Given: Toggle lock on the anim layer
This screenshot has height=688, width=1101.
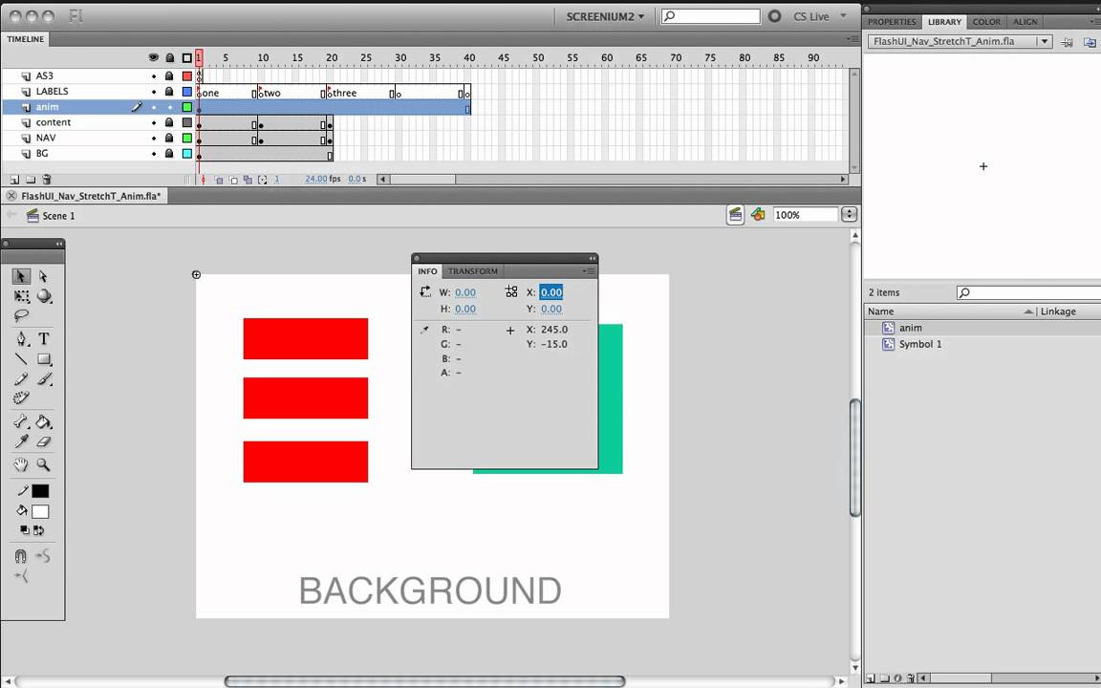Looking at the screenshot, I should (169, 107).
